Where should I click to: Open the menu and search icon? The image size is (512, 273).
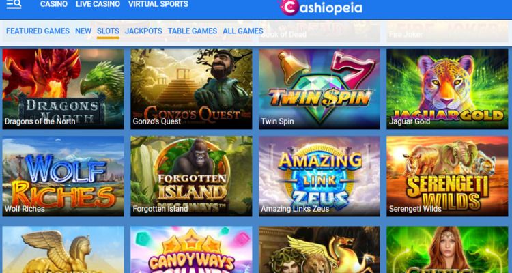[x=14, y=4]
